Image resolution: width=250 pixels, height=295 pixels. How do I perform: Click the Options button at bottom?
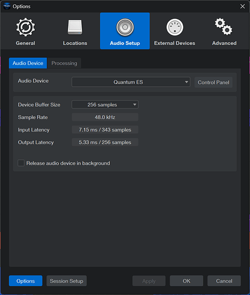25,281
